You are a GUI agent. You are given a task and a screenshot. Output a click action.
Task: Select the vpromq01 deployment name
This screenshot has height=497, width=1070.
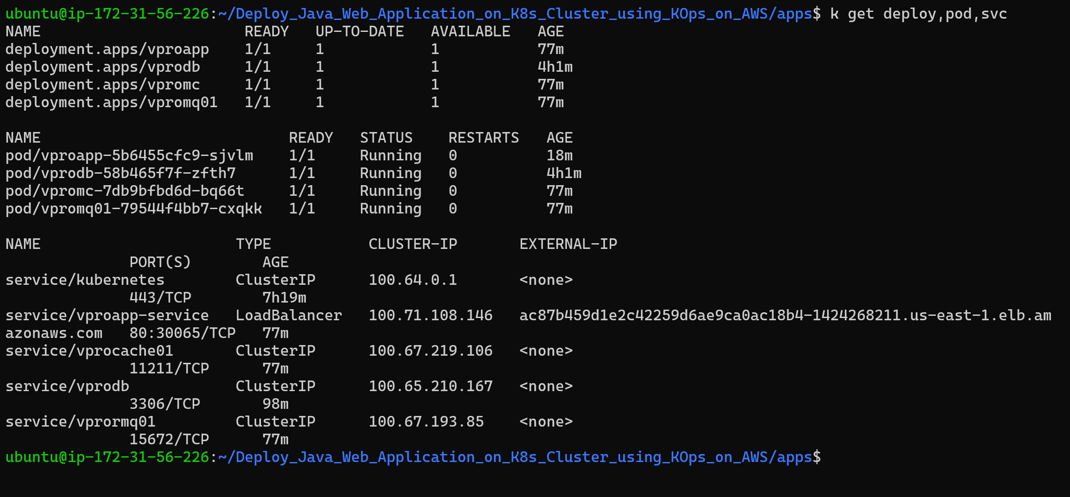coord(111,102)
